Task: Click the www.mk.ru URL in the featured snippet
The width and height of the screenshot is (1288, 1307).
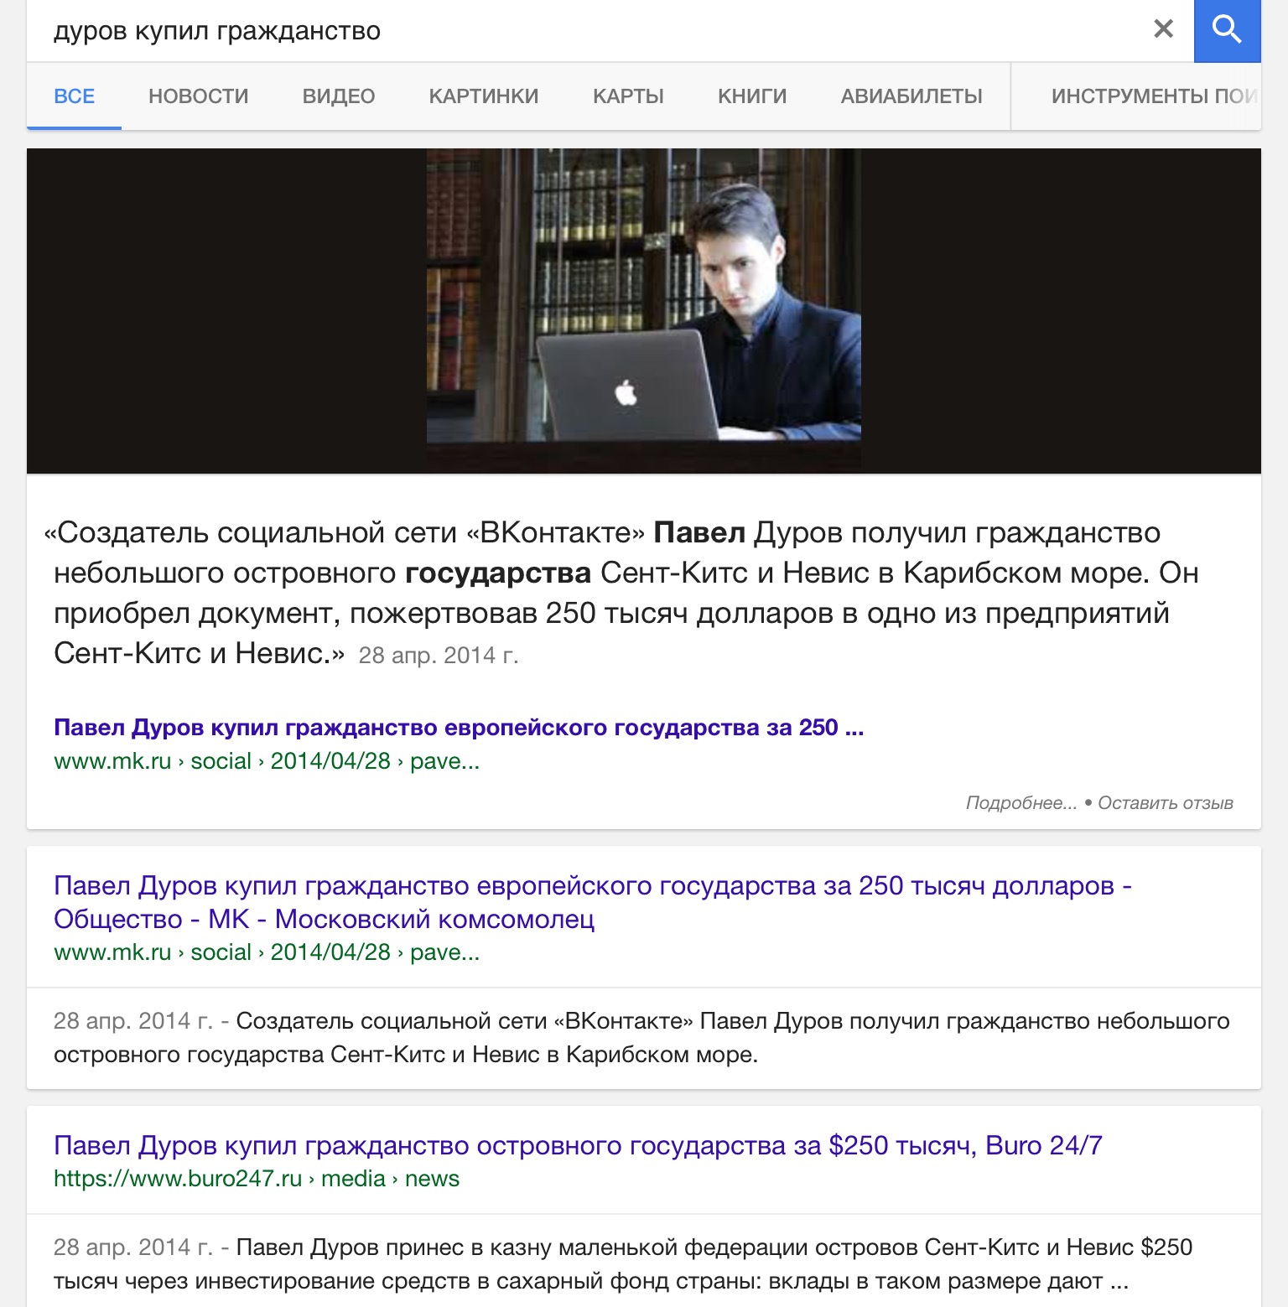Action: pyautogui.click(x=267, y=761)
